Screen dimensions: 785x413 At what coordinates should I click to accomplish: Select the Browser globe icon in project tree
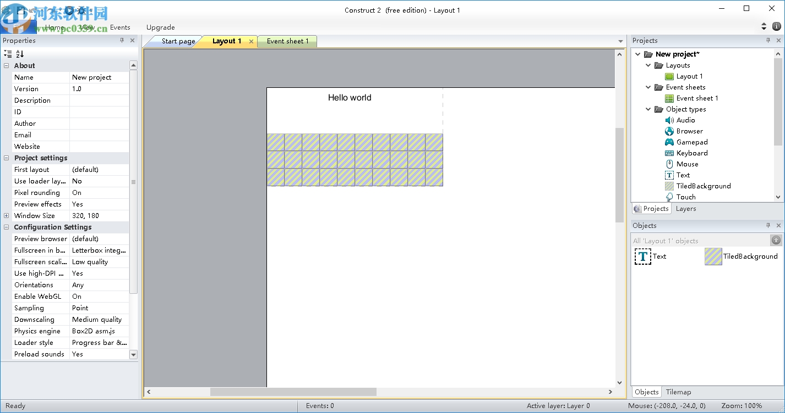[x=669, y=131]
